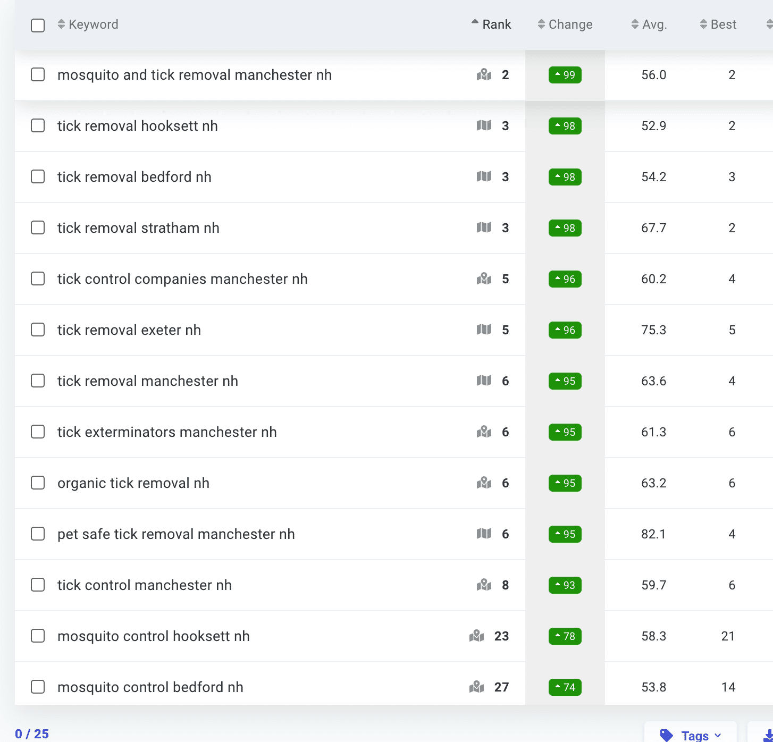773x742 pixels.
Task: Click +98 change badge for tick removal hooksett nh
Action: tap(565, 126)
